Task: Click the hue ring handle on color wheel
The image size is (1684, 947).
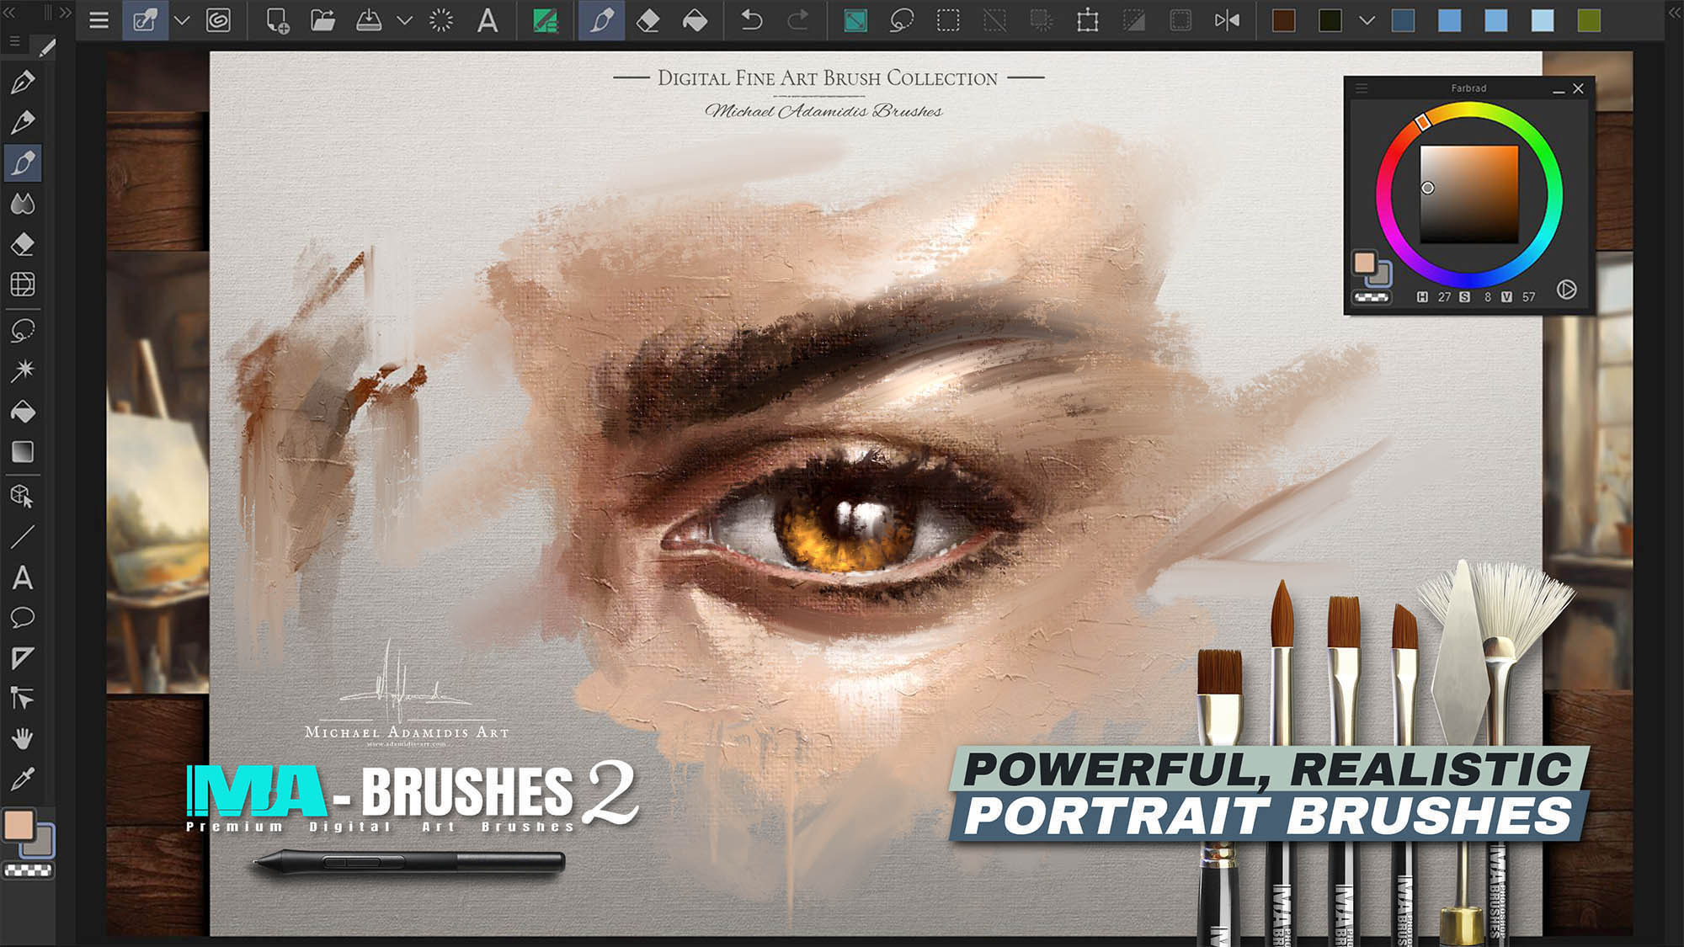Action: (1422, 123)
